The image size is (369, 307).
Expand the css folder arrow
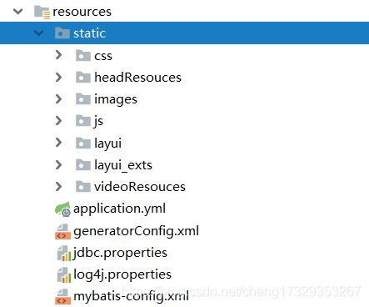58,55
